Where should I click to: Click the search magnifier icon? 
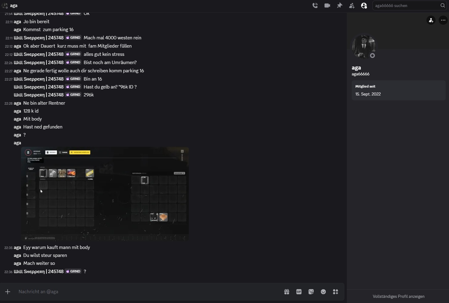click(443, 5)
